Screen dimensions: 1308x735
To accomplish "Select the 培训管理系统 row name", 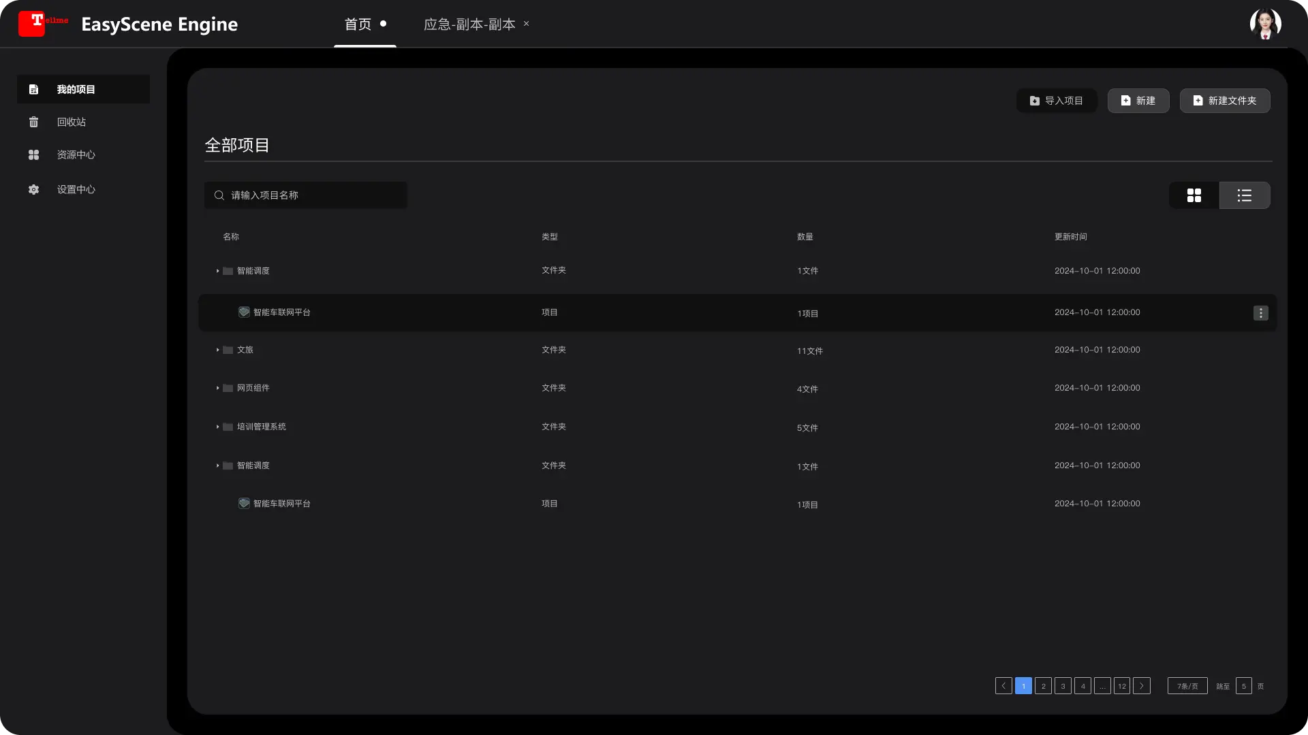I will coord(262,427).
